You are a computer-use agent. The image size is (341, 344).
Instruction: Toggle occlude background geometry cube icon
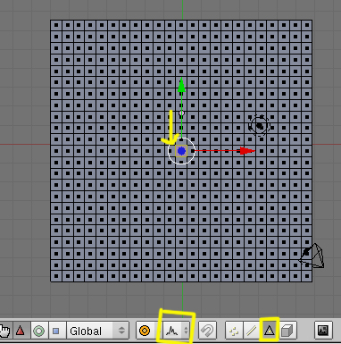tap(287, 331)
